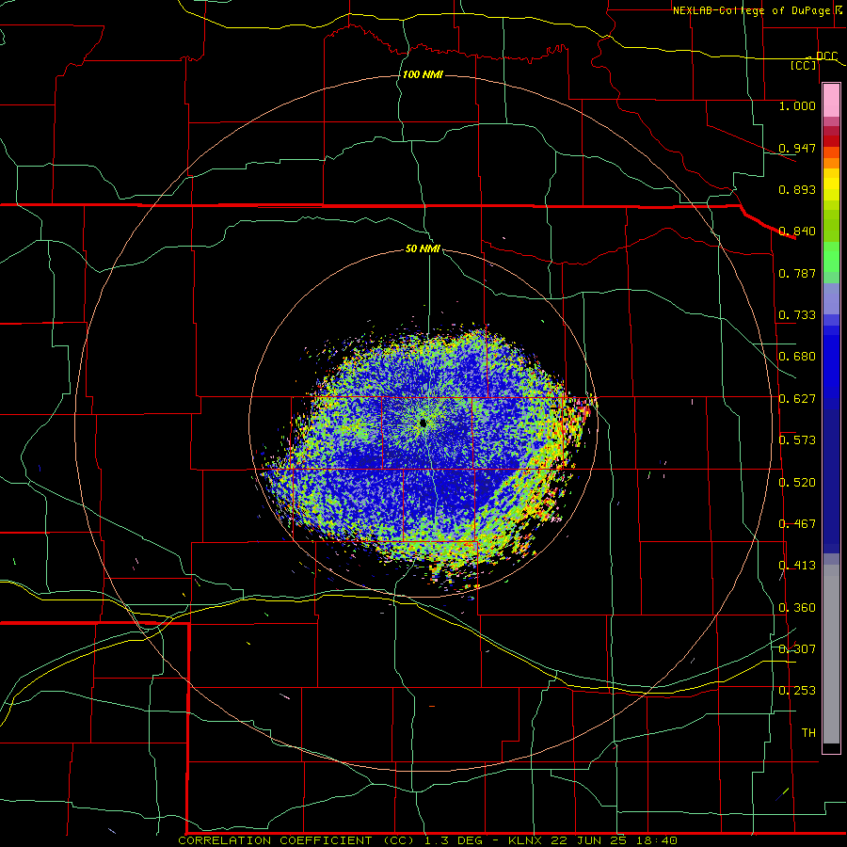Click the TH label on the legend
This screenshot has width=847, height=847.
click(x=808, y=733)
